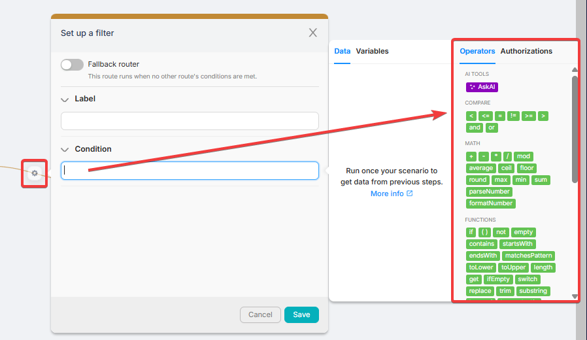Add the plus math operator

click(x=471, y=156)
